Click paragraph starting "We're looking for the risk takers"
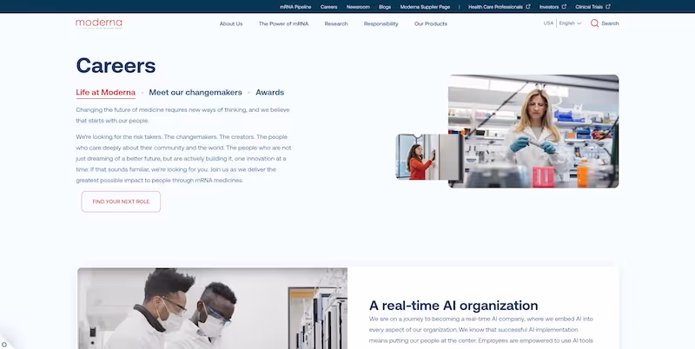The width and height of the screenshot is (695, 349). pos(183,159)
